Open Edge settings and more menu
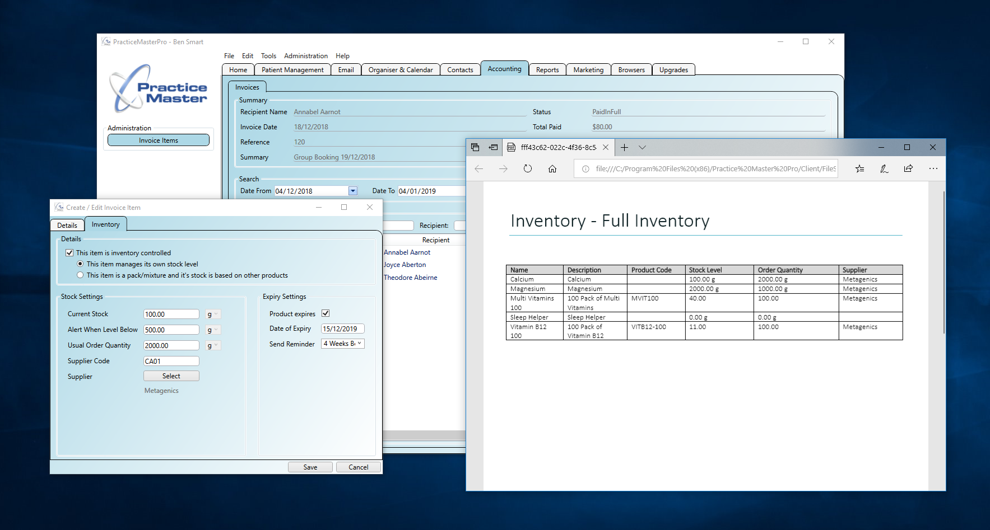Viewport: 990px width, 530px height. click(x=933, y=168)
